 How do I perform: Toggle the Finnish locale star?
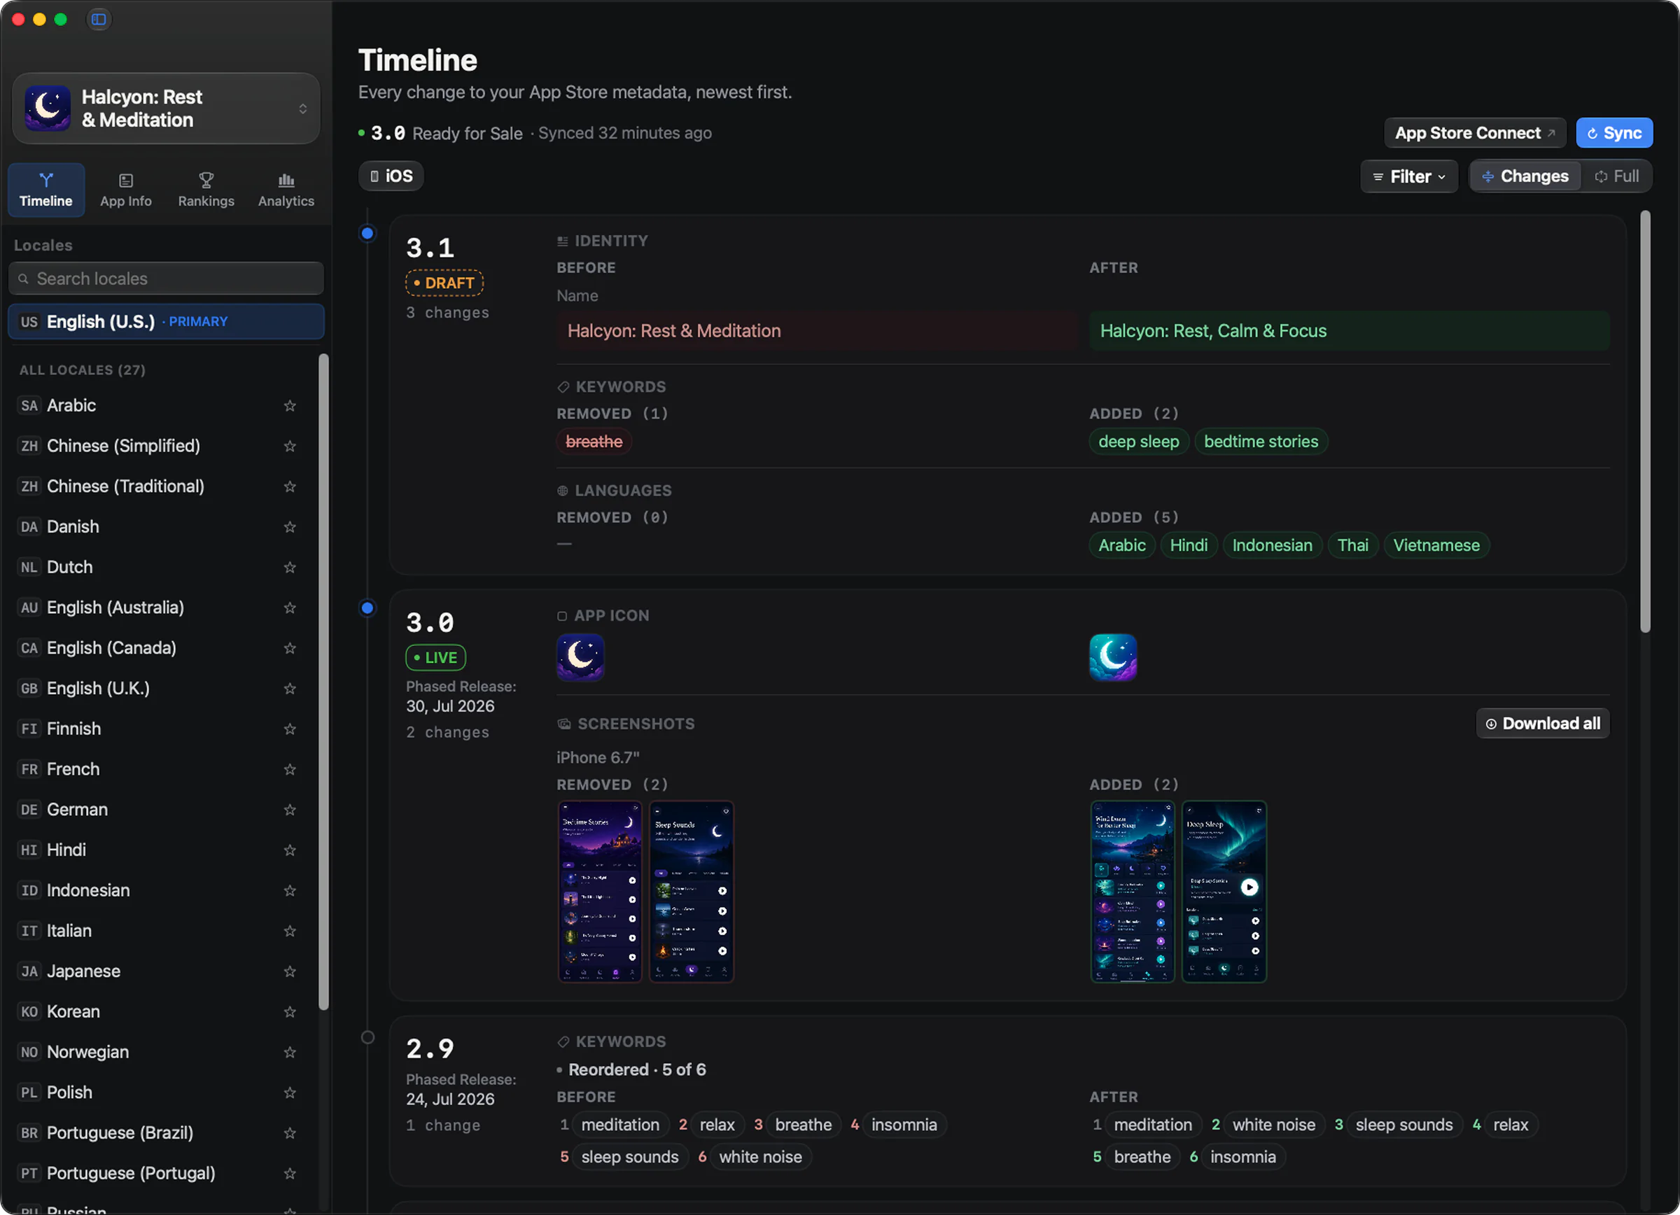pos(290,729)
